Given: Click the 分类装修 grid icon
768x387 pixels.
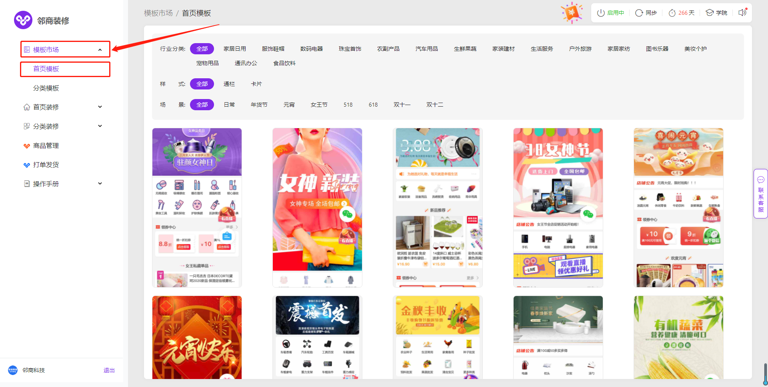Looking at the screenshot, I should pyautogui.click(x=27, y=126).
